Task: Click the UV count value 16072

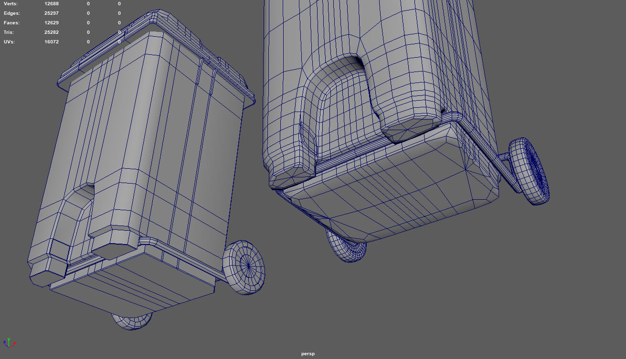Action: [x=52, y=42]
